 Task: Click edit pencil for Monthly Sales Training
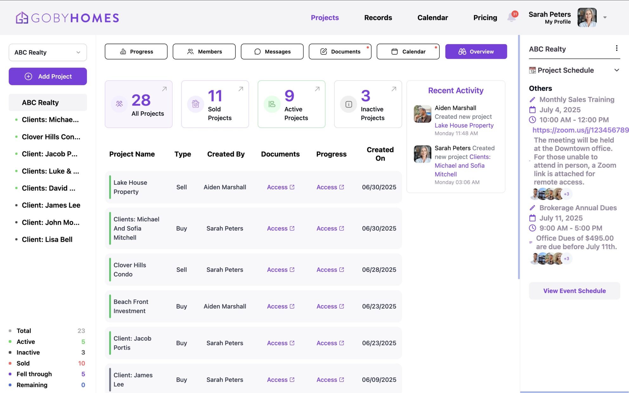(x=532, y=100)
